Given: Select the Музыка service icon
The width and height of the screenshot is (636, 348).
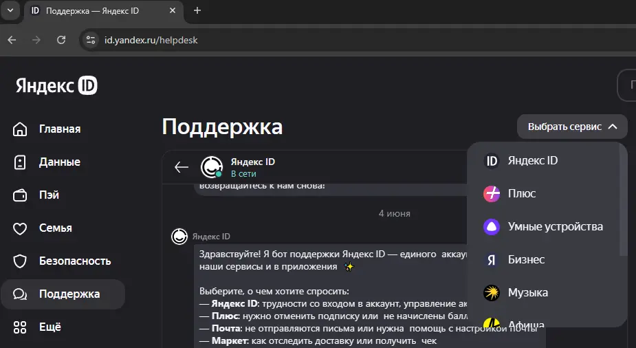Looking at the screenshot, I should tap(492, 292).
